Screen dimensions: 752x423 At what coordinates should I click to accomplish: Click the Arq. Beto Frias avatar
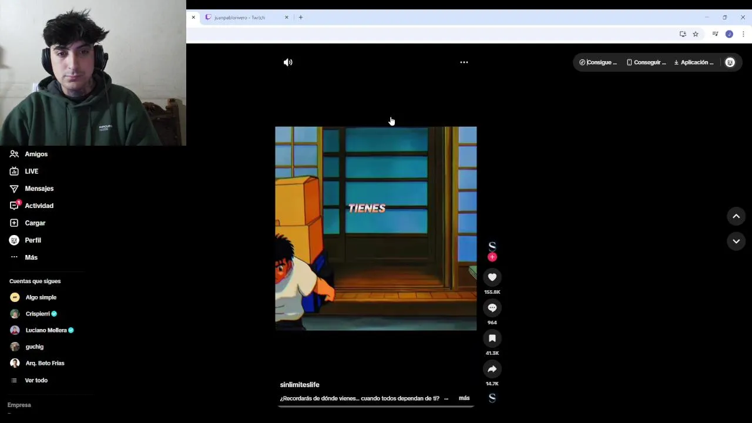click(15, 363)
